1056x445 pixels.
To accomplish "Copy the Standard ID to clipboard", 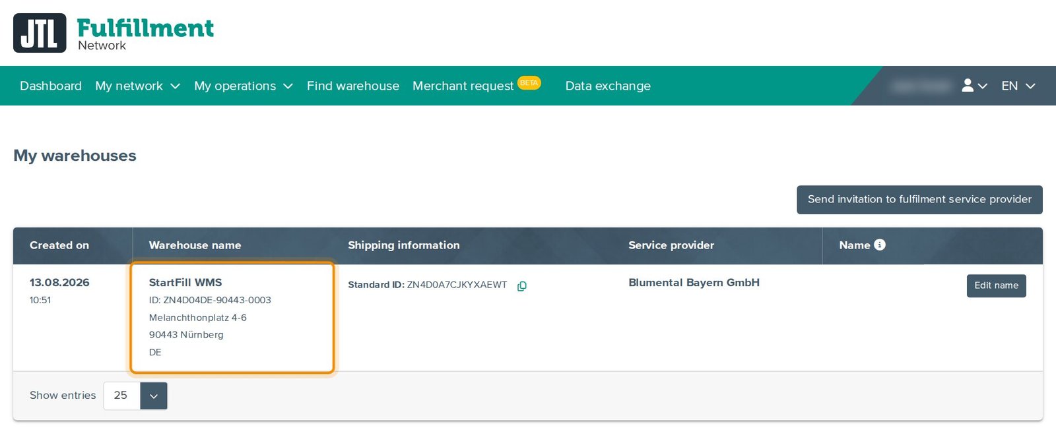I will pyautogui.click(x=522, y=286).
